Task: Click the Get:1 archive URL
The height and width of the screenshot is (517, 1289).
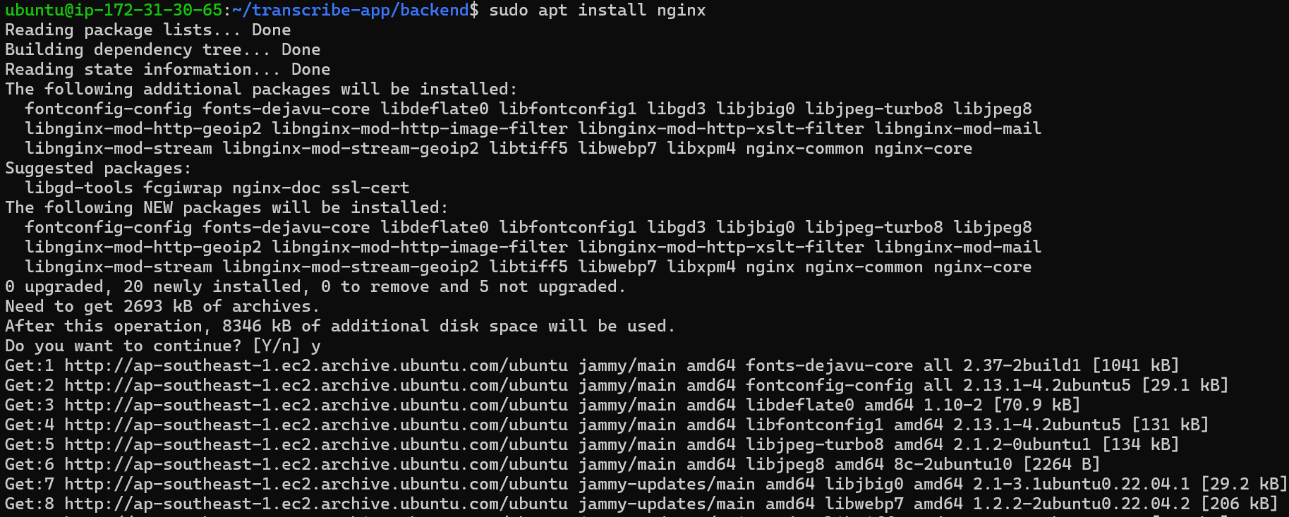Action: pyautogui.click(x=316, y=365)
